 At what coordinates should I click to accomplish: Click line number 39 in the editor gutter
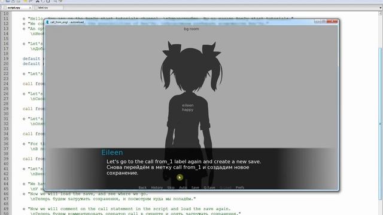pyautogui.click(x=6, y=159)
